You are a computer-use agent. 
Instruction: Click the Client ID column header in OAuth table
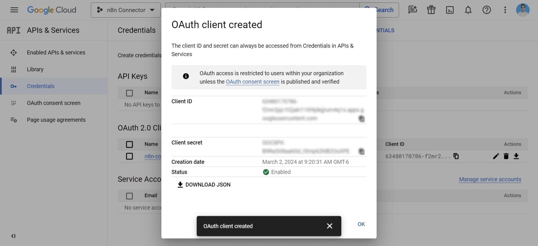click(395, 144)
